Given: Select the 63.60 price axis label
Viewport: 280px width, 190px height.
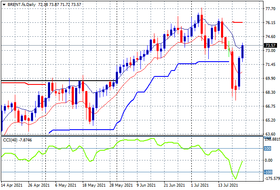Looking at the screenshot, I should pyautogui.click(x=270, y=134).
